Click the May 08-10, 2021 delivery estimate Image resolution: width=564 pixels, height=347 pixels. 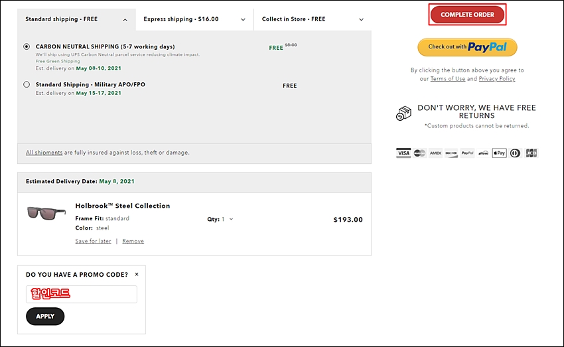[99, 68]
